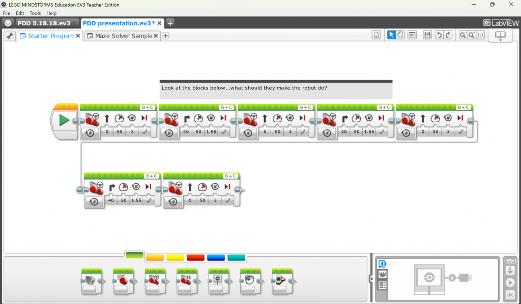Close the Starter Program tab
521x304 pixels.
point(78,36)
